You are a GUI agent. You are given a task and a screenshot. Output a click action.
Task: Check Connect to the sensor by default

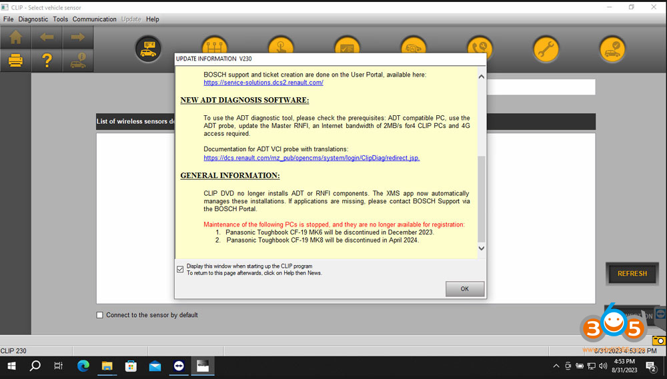pos(99,315)
